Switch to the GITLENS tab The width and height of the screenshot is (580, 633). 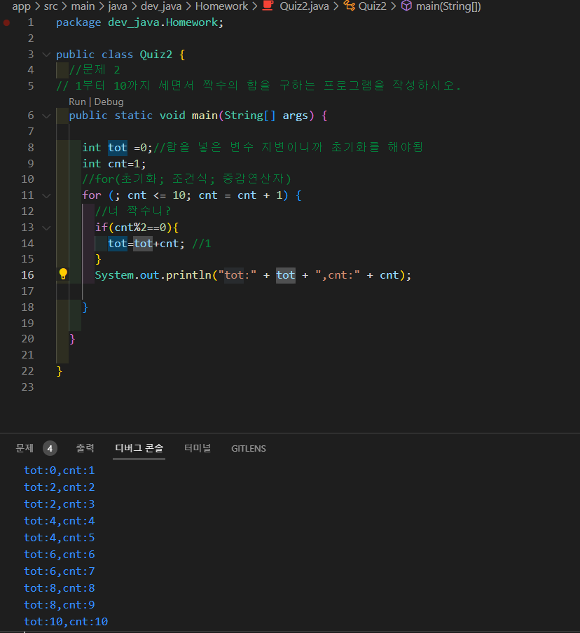249,449
